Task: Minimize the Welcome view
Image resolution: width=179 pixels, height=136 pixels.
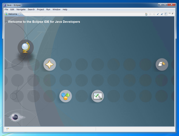Action: (x=170, y=13)
